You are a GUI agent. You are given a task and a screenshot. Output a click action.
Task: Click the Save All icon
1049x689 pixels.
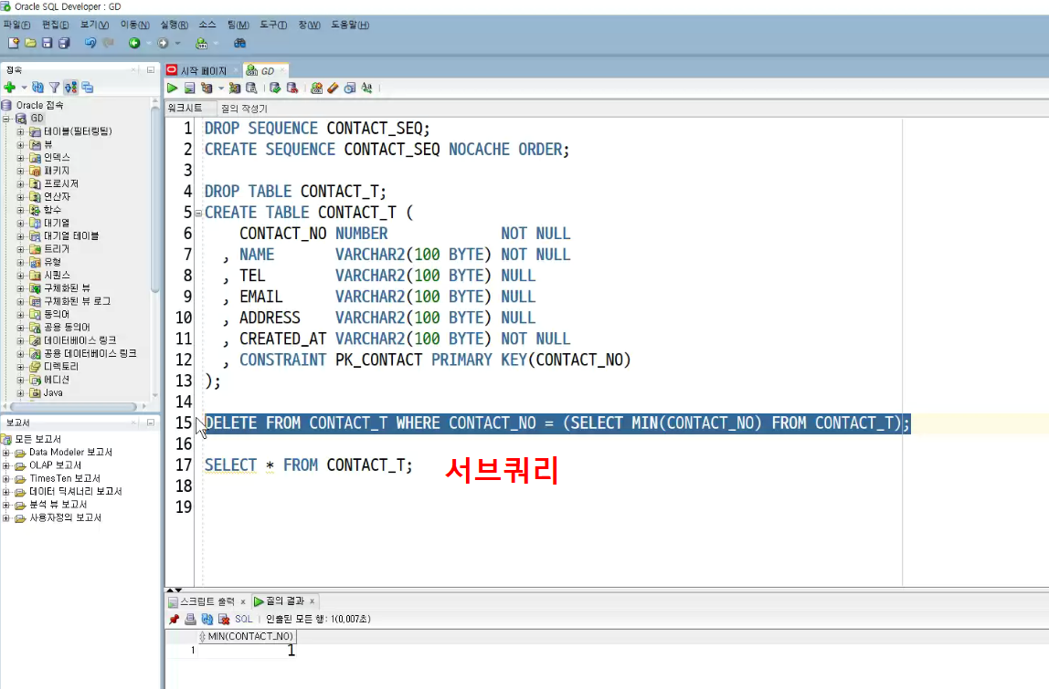pyautogui.click(x=64, y=43)
